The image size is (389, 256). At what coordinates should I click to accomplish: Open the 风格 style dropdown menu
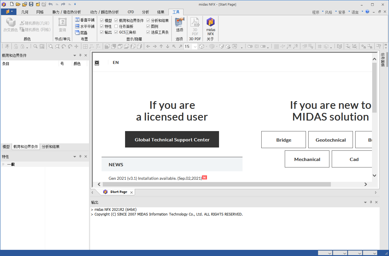(x=331, y=12)
